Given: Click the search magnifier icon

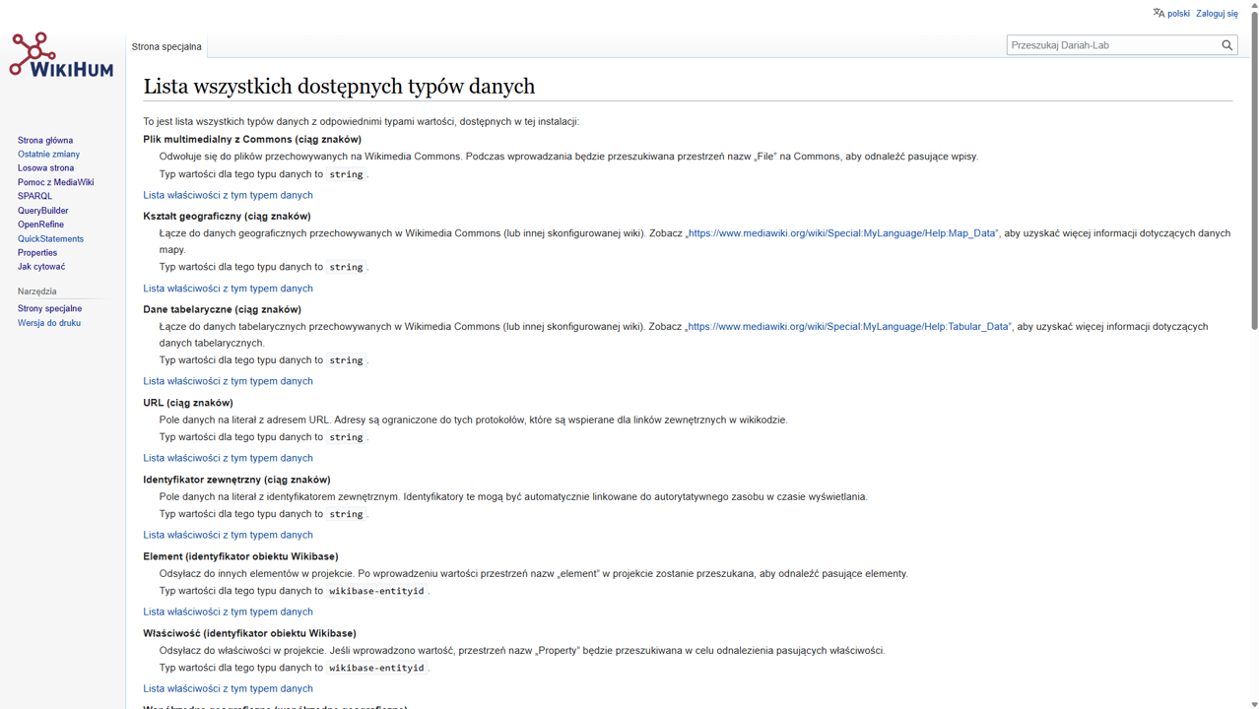Looking at the screenshot, I should point(1226,45).
